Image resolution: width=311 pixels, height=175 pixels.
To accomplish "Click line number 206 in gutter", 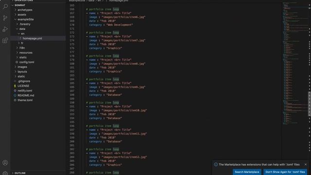I will (x=72, y=165).
